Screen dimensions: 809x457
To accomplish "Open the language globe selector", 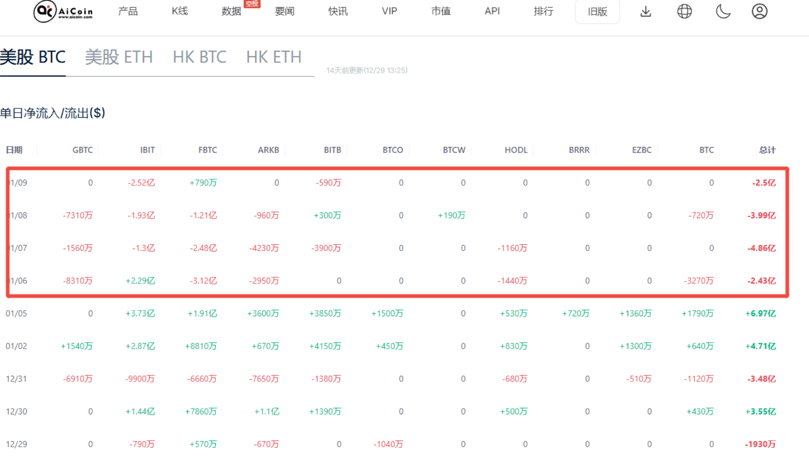I will (684, 11).
